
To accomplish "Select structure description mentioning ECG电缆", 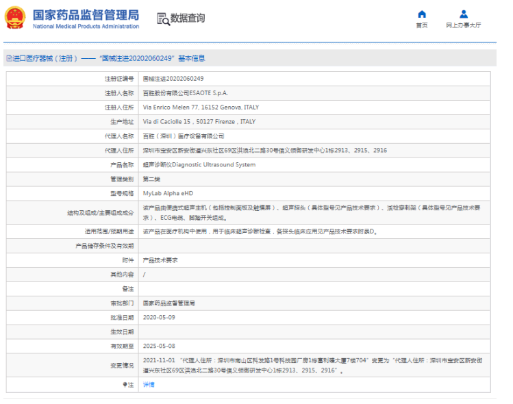I will (x=311, y=213).
